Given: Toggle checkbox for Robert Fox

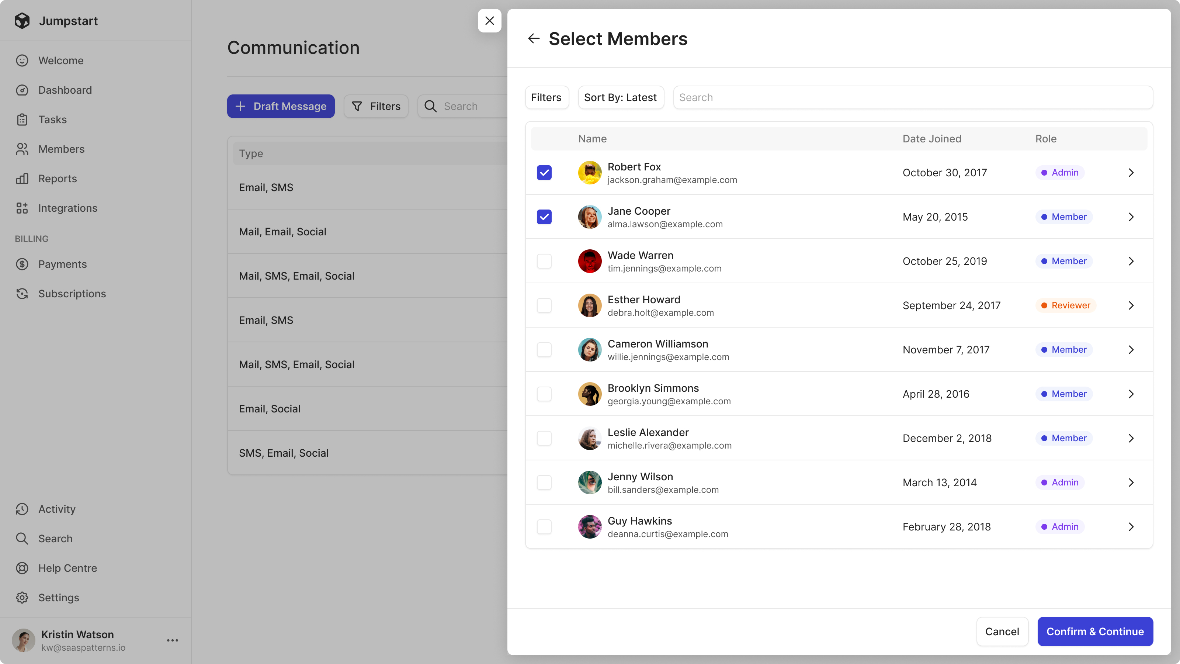Looking at the screenshot, I should tap(545, 173).
